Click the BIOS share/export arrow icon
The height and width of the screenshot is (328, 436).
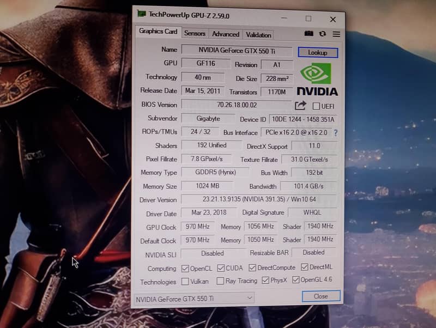click(300, 106)
